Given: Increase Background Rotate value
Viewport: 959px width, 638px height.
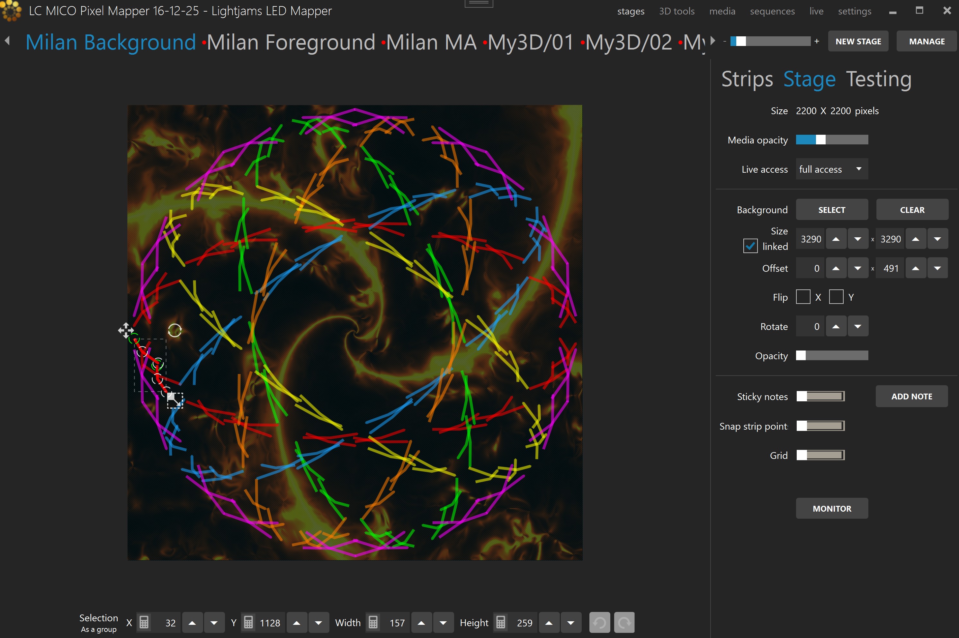Looking at the screenshot, I should [836, 326].
